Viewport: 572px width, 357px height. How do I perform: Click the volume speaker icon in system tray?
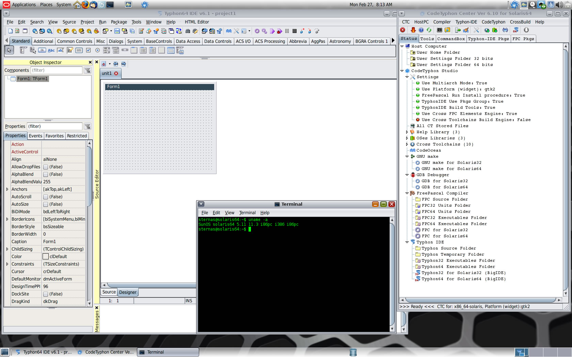559,4
